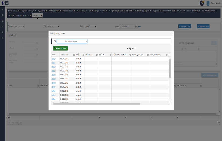This screenshot has height=141, width=222.
Task: Open the Project dropdown
Action: tap(19, 26)
